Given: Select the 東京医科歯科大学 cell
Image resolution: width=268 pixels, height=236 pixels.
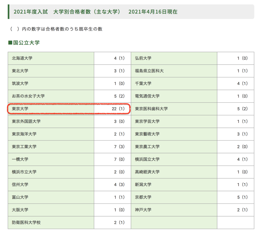Looking at the screenshot, I should coord(174,109).
